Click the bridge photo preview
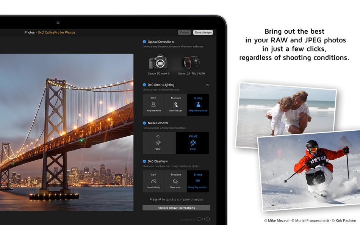 coord(67,132)
